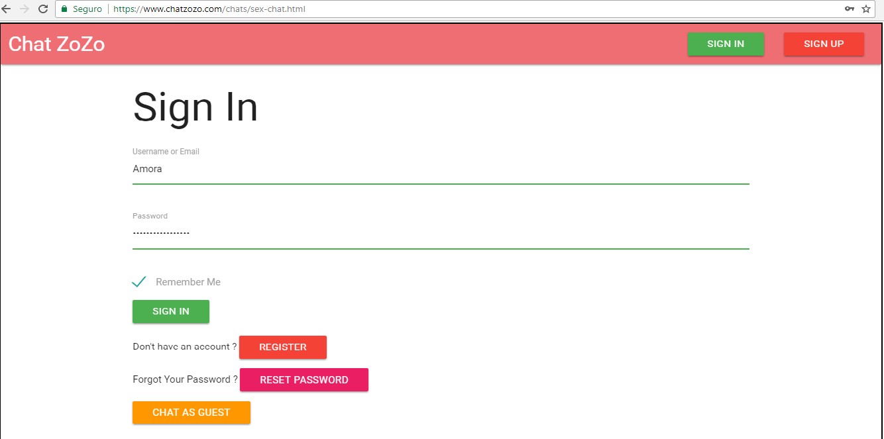Image resolution: width=884 pixels, height=439 pixels.
Task: Click the RESET PASSWORD button
Action: 304,380
